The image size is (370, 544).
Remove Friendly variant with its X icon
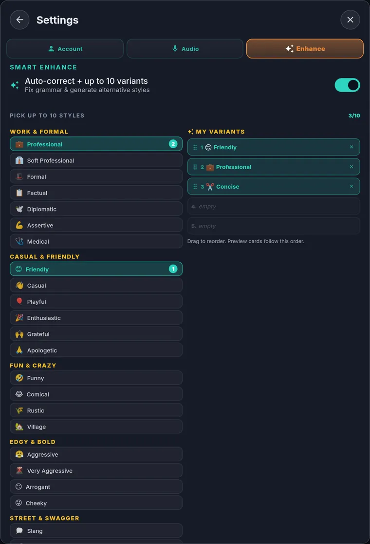tap(351, 147)
